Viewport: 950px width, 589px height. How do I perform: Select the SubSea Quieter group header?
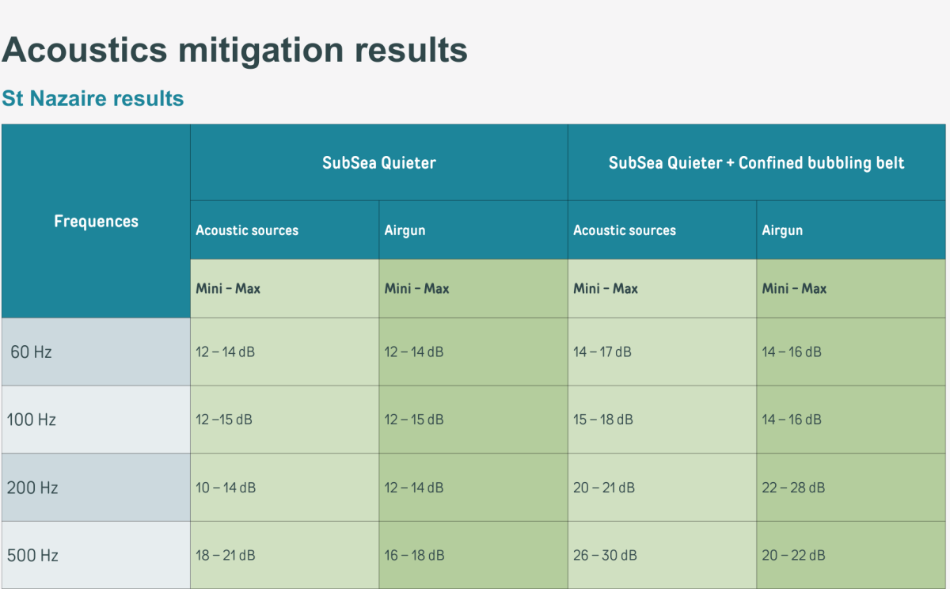coord(378,163)
